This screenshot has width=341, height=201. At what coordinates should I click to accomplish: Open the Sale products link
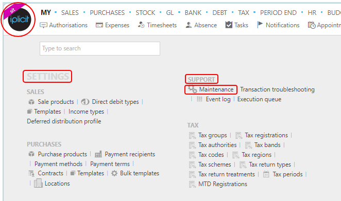coord(56,102)
